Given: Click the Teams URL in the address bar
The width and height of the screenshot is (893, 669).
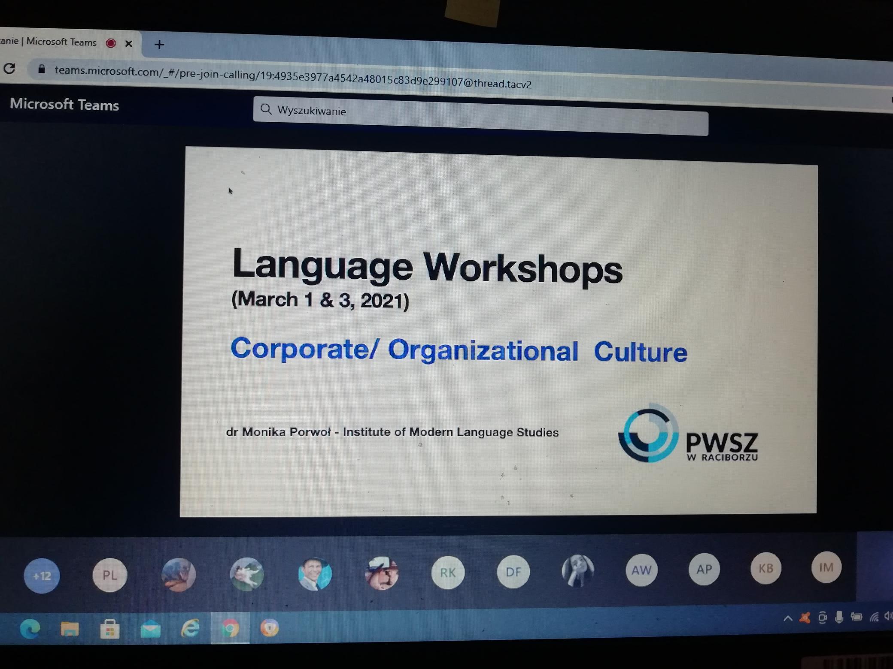Looking at the screenshot, I should pos(293,77).
